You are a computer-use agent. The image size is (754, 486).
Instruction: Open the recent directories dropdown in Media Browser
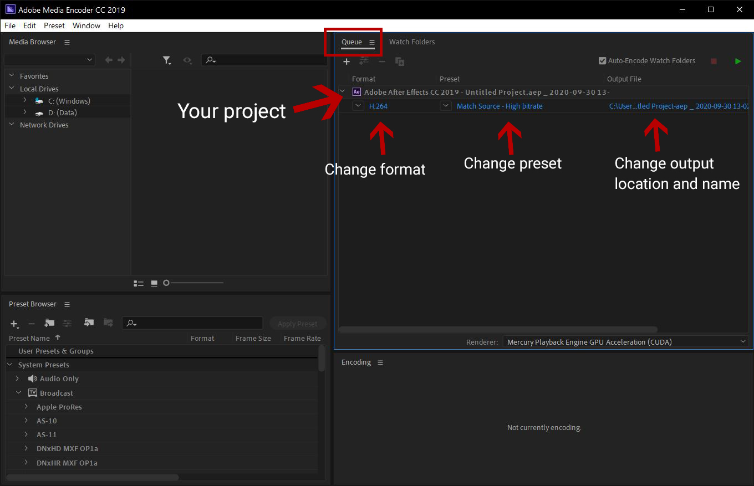pos(50,60)
